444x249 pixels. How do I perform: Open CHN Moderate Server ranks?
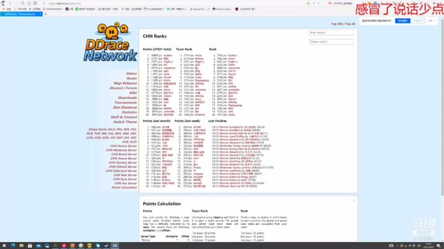122,150
